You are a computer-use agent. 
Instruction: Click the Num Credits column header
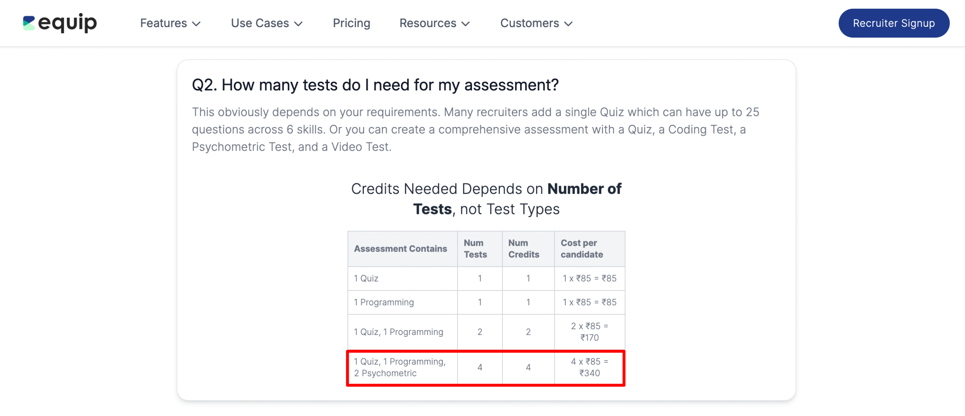(x=524, y=249)
